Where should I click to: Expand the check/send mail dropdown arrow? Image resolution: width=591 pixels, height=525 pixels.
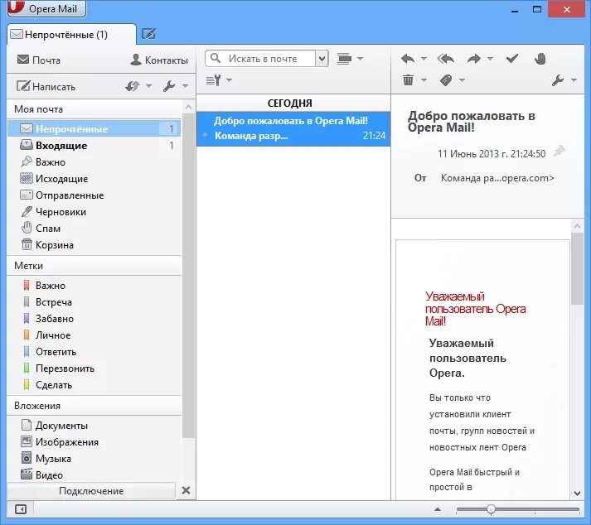pos(148,86)
